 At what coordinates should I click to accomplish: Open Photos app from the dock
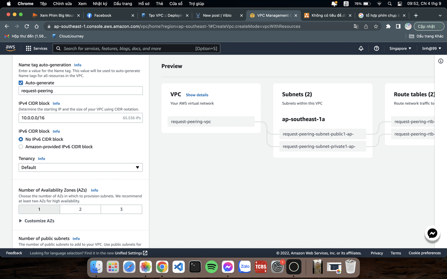coord(146,267)
